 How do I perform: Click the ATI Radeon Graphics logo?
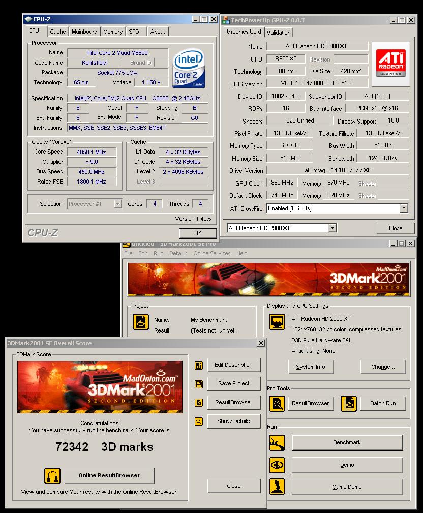(x=390, y=64)
